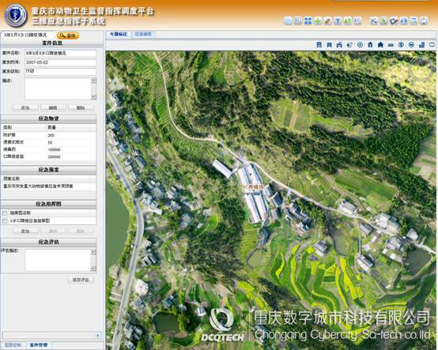Screen dimensions: 438x350
Task: Click the blue four-squares grid icon in the top toolbar
Action: click(x=308, y=21)
